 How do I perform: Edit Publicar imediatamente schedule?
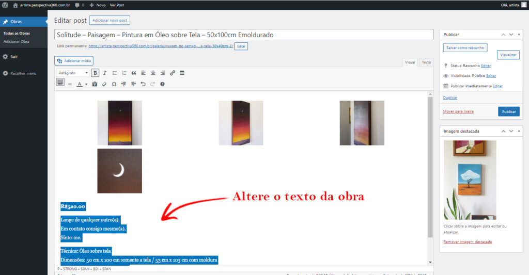(497, 86)
